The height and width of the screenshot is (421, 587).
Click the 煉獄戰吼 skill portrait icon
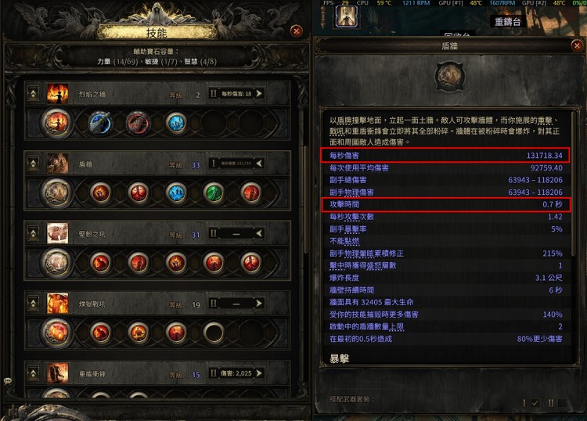[58, 303]
